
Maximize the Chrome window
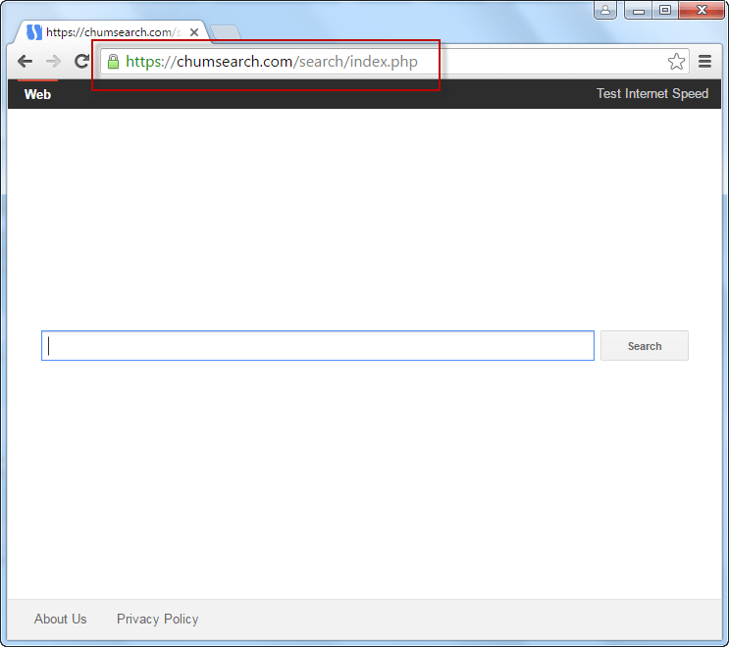click(x=665, y=10)
